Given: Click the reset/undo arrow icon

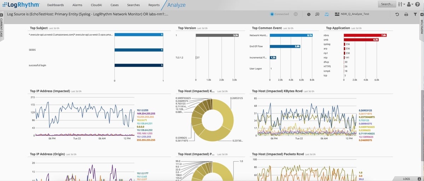Looking at the screenshot, I should 397,14.
